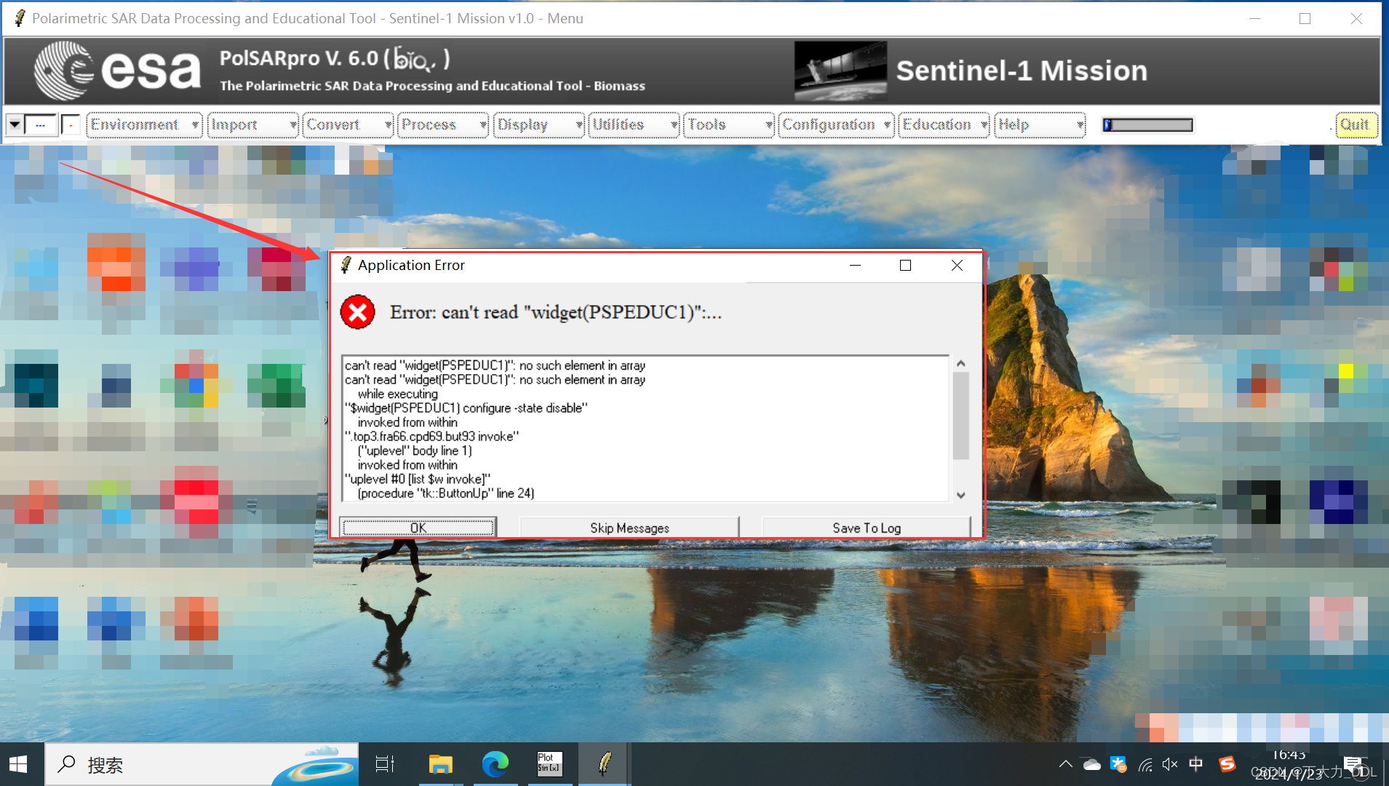Click the black down-arrow icon left of the toolbar

15,124
